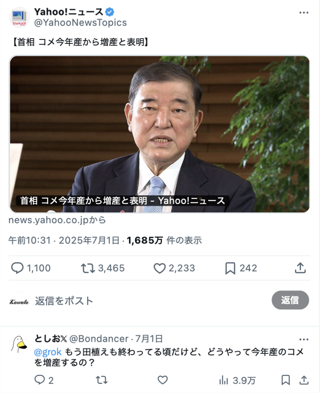Click the 返信 submit button

click(290, 300)
